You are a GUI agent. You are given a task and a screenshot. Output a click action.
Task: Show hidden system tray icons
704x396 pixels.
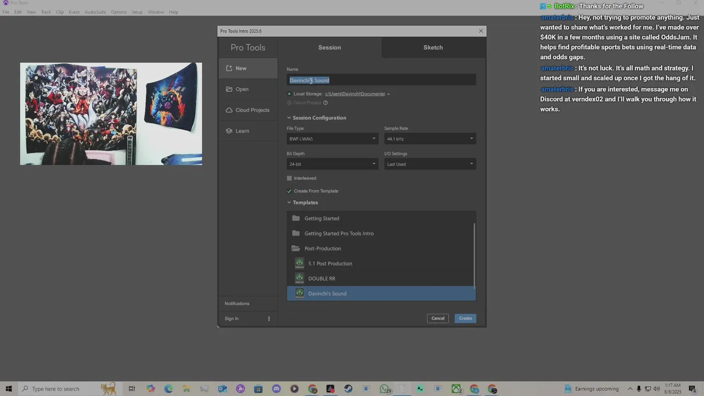tap(630, 389)
